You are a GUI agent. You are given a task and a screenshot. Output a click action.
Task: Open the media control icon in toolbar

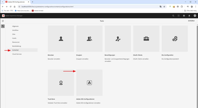188,7
